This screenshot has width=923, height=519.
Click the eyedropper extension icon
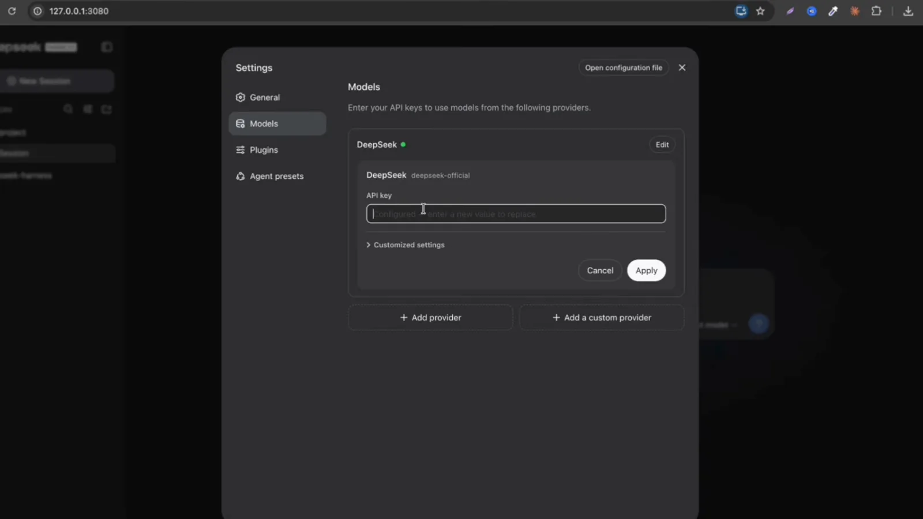(x=833, y=11)
